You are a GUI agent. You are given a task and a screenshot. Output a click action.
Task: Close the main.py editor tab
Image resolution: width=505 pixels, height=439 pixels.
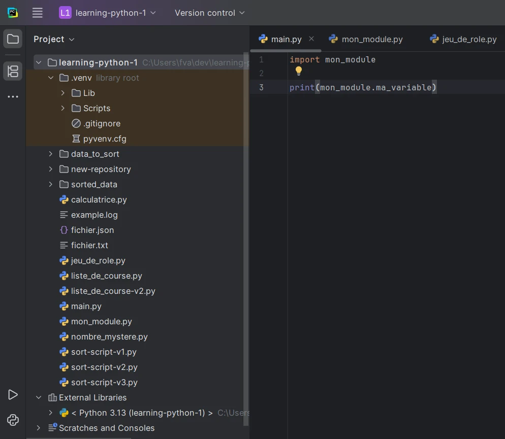[311, 39]
